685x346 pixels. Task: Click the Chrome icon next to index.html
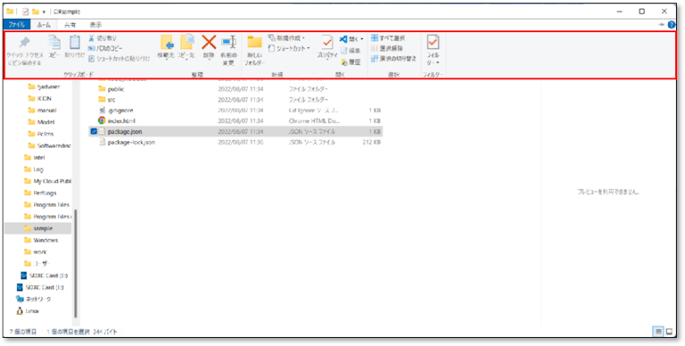[102, 120]
